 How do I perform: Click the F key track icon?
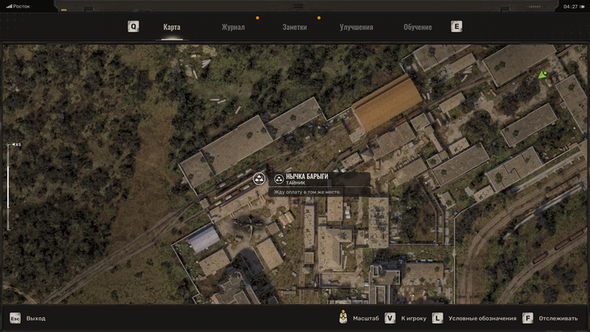pos(528,318)
